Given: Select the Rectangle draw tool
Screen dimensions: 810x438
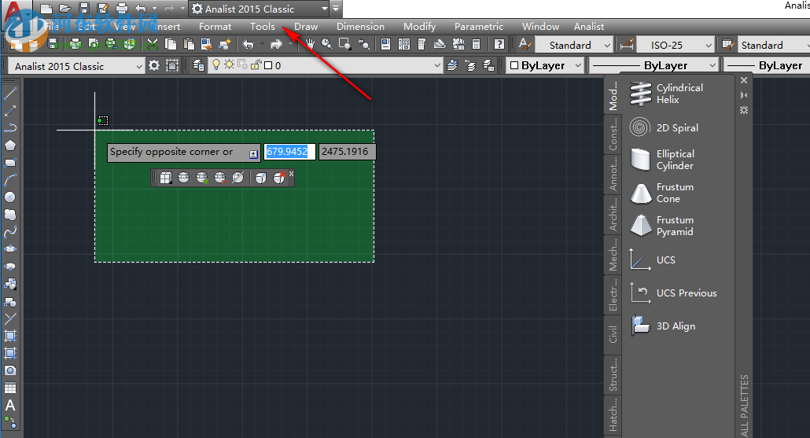Looking at the screenshot, I should 9,163.
